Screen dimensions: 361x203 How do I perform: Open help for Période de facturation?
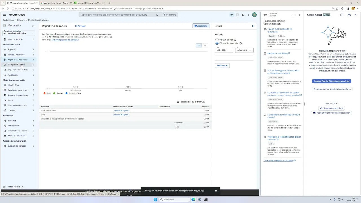pos(241,43)
